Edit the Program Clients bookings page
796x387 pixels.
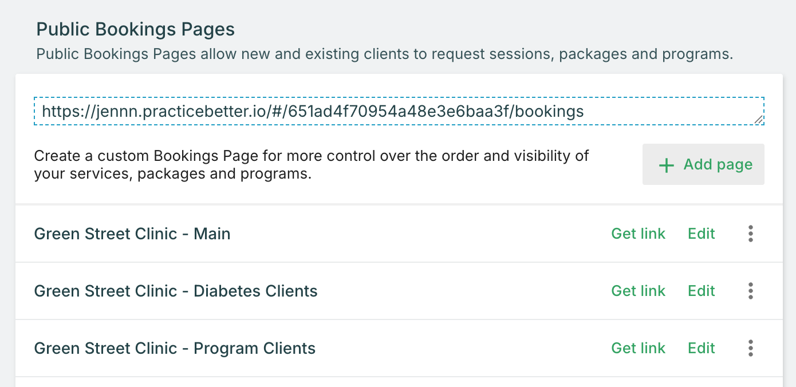(x=701, y=348)
